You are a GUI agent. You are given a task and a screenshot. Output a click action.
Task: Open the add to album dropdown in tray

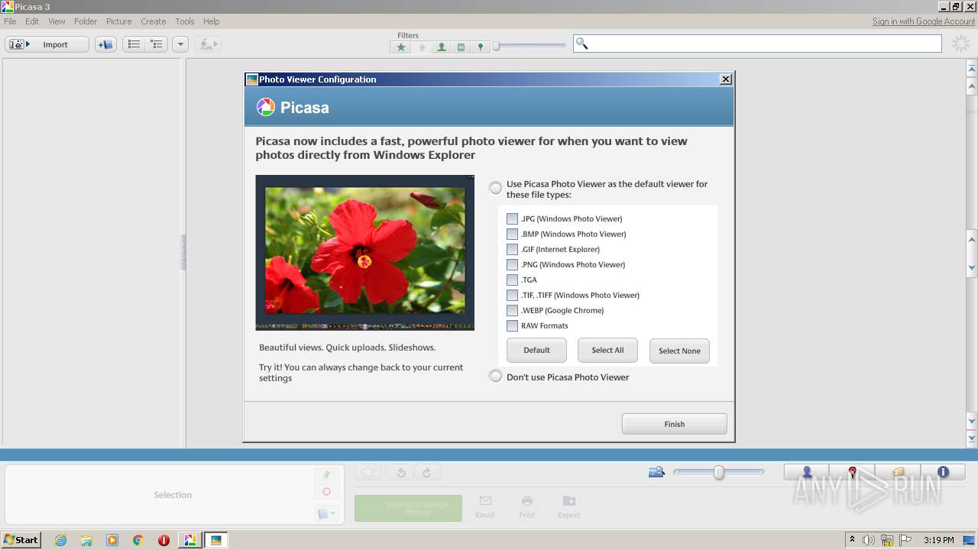pos(326,513)
